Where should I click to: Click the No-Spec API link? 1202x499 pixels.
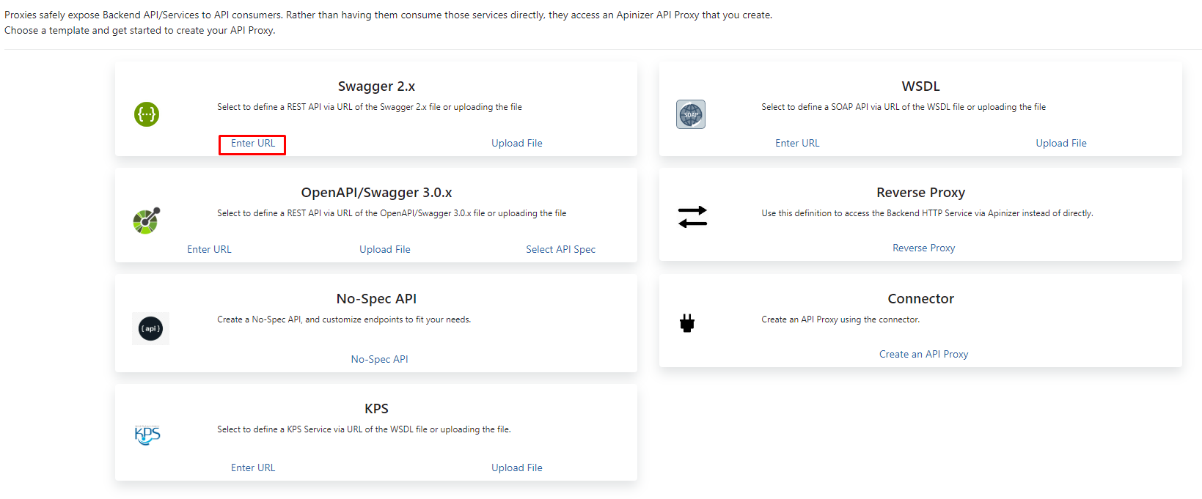pos(379,360)
